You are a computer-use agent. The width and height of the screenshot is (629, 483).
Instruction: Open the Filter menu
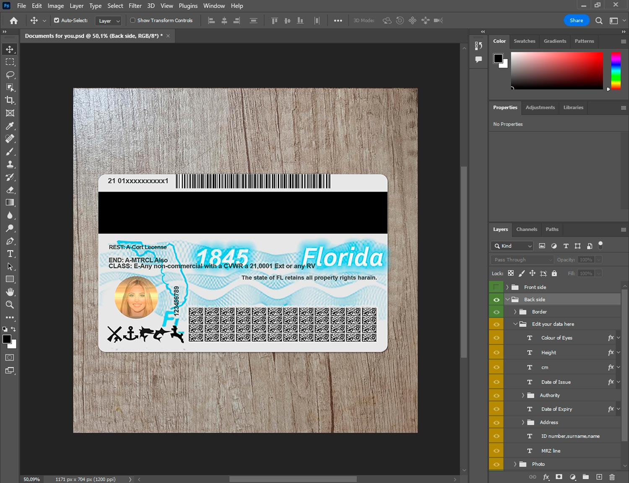click(x=135, y=6)
